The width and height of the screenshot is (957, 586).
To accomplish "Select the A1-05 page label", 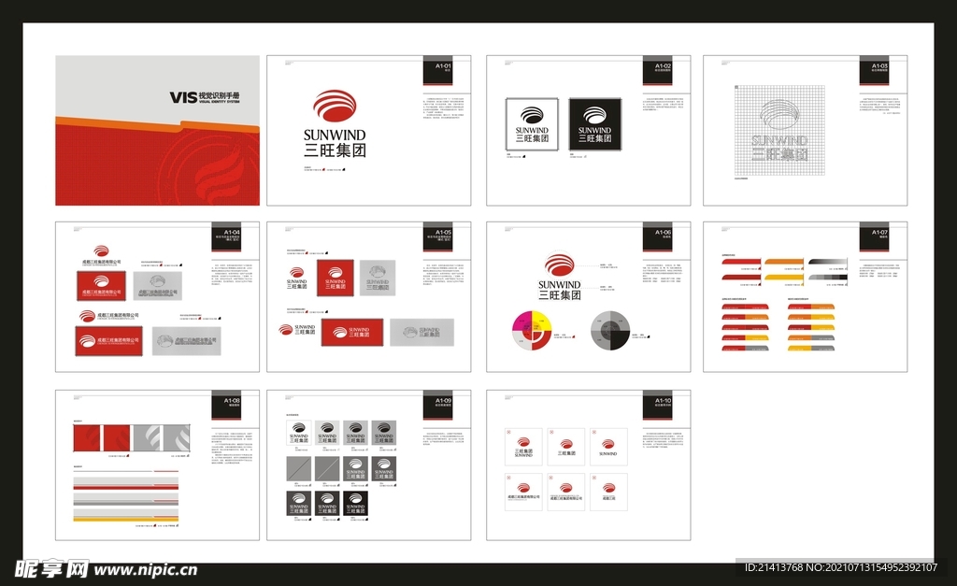I will click(x=443, y=233).
